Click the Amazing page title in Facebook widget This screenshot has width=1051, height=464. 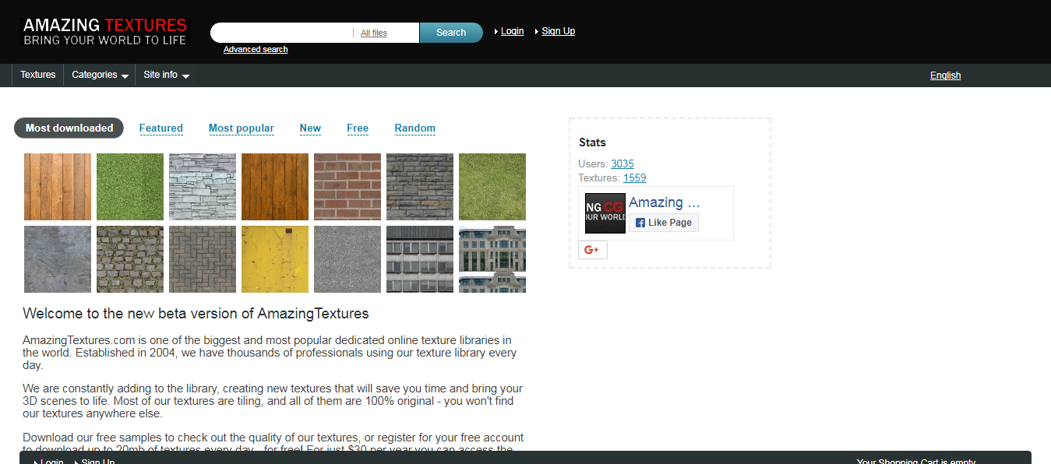(665, 202)
